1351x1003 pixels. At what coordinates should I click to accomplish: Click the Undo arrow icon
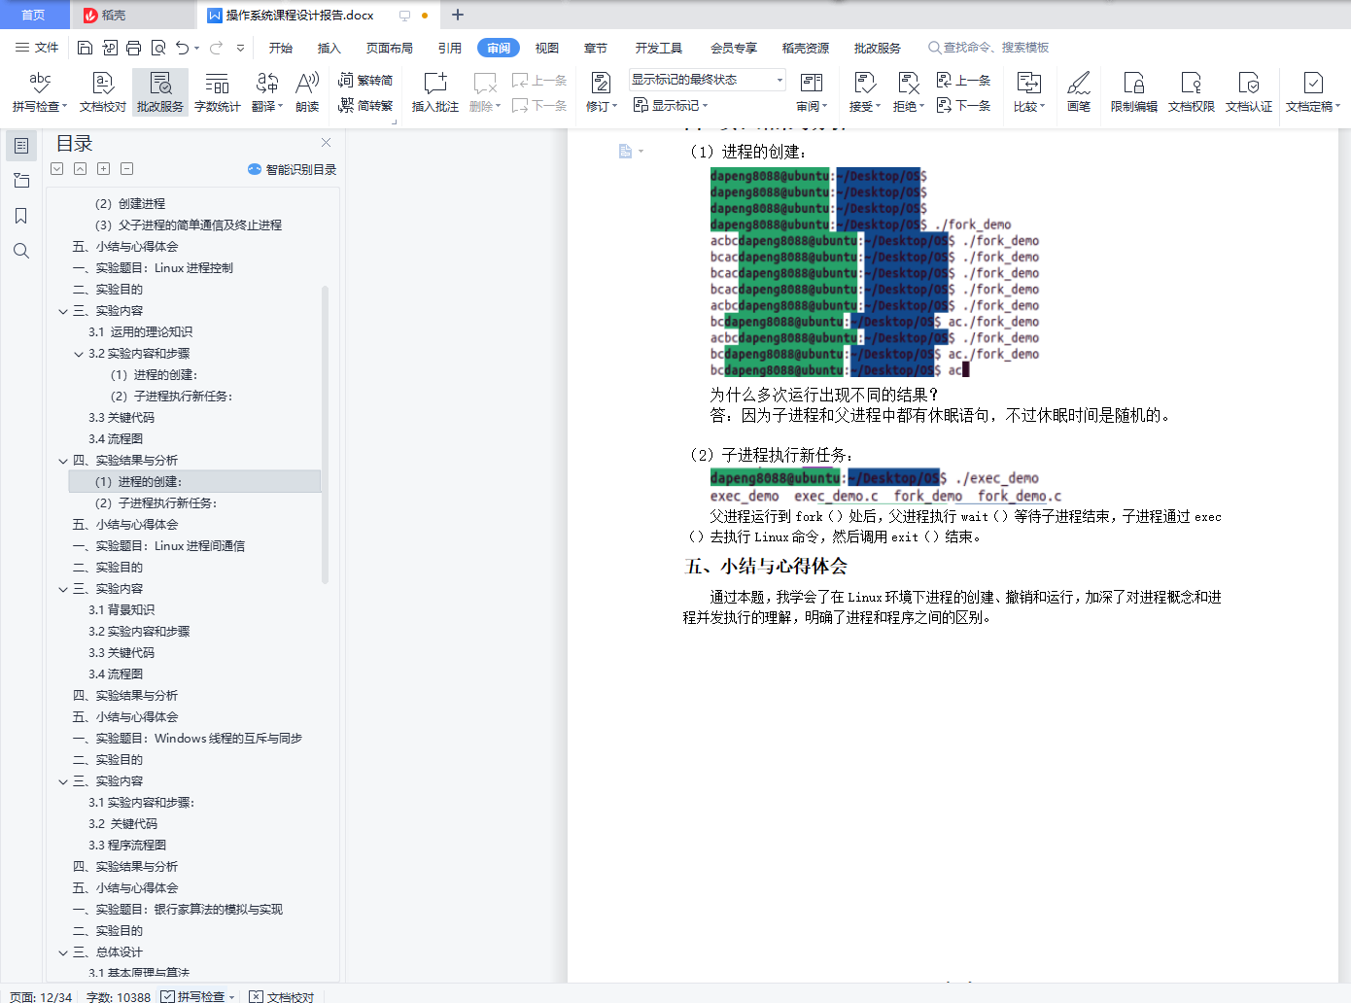[182, 48]
